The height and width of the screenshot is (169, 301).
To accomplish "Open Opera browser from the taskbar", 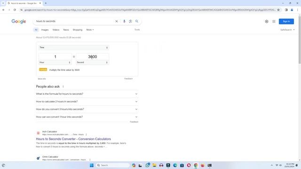I will point(189,165).
